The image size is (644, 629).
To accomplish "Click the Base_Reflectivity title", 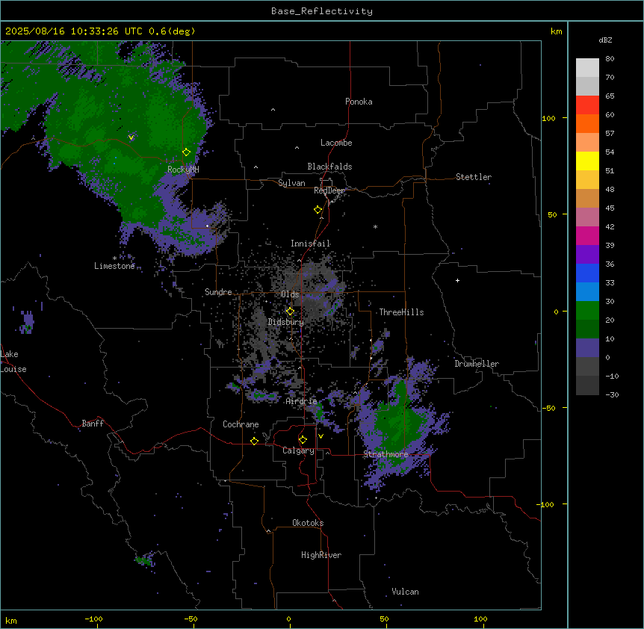I will click(322, 11).
